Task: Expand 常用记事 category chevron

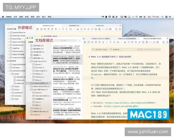Action: [29, 58]
